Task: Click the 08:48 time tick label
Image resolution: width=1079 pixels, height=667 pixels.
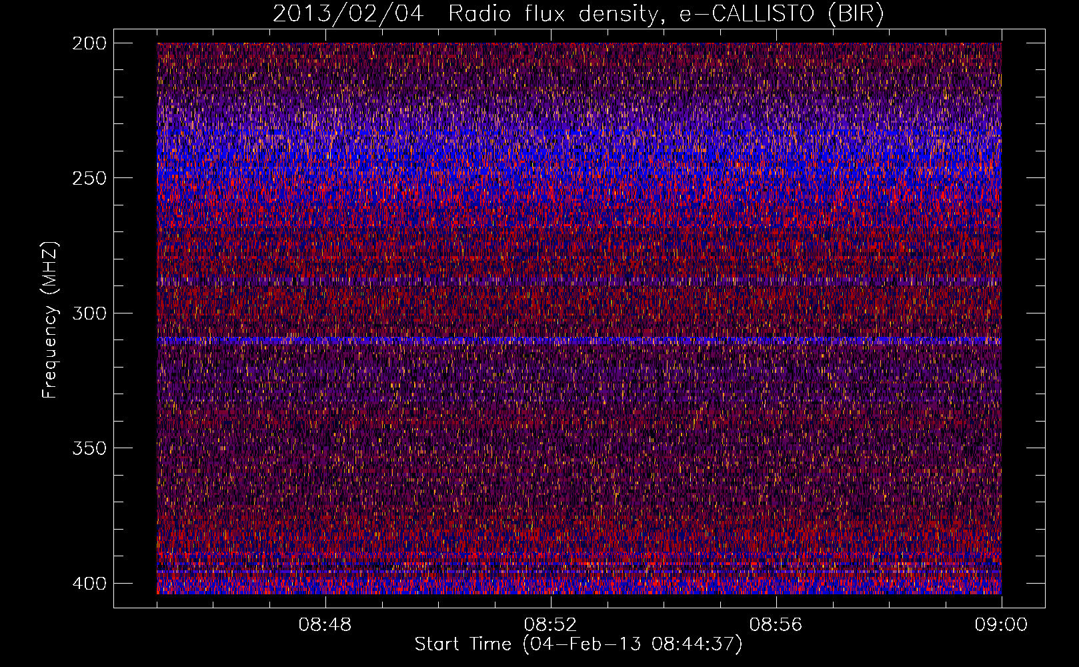Action: click(325, 625)
